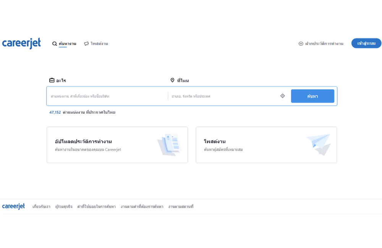This screenshot has width=382, height=248.
Task: Select the อัปโหลดประวัติการทำงาน card title
Action: [83, 142]
